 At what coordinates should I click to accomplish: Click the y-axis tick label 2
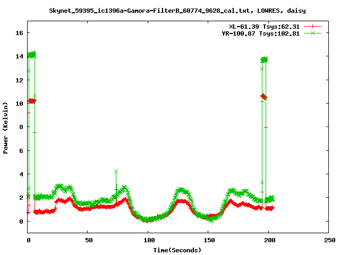coord(21,198)
